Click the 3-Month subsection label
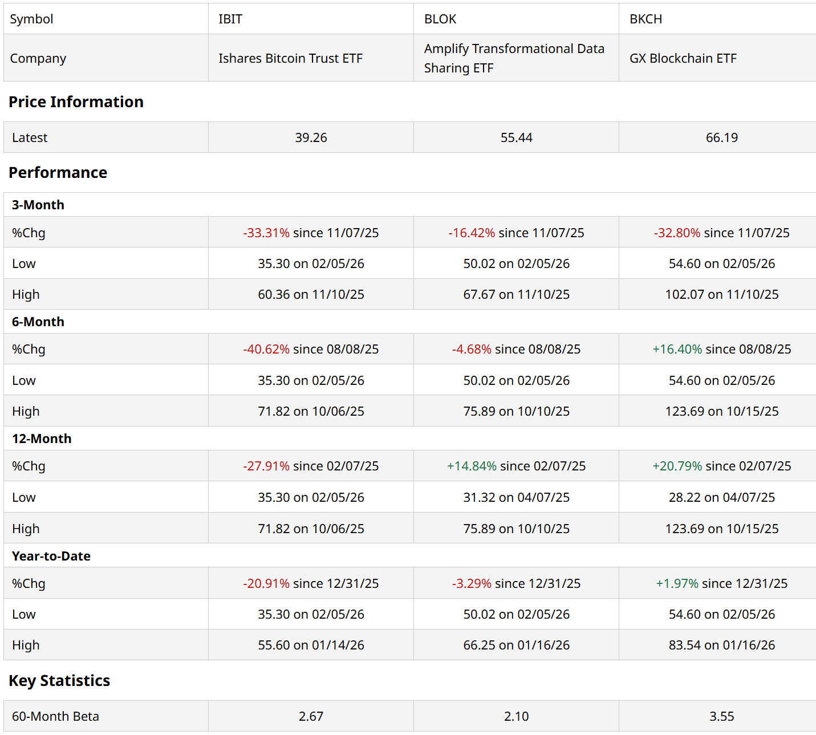 [38, 205]
